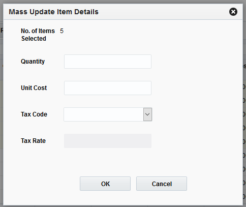
Task: Click into the Quantity input field
Action: [x=108, y=62]
